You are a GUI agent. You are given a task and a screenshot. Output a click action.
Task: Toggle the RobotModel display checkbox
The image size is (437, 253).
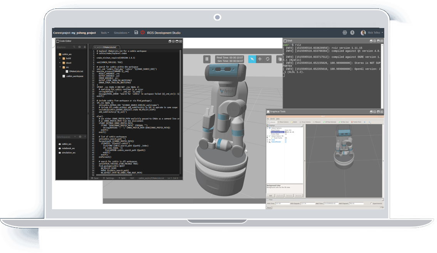click(x=286, y=142)
